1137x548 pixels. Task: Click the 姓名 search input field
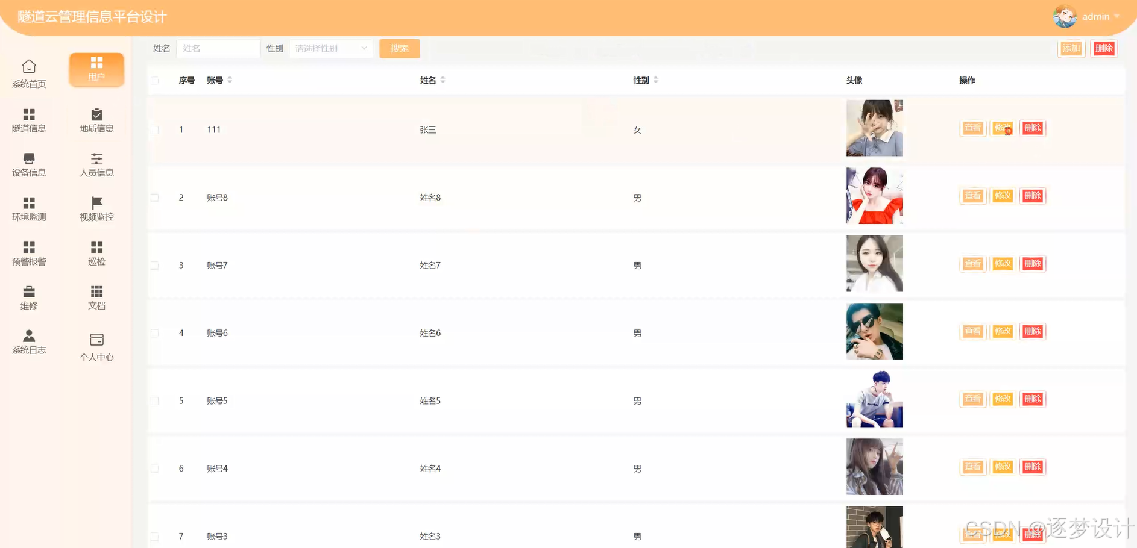coord(218,49)
